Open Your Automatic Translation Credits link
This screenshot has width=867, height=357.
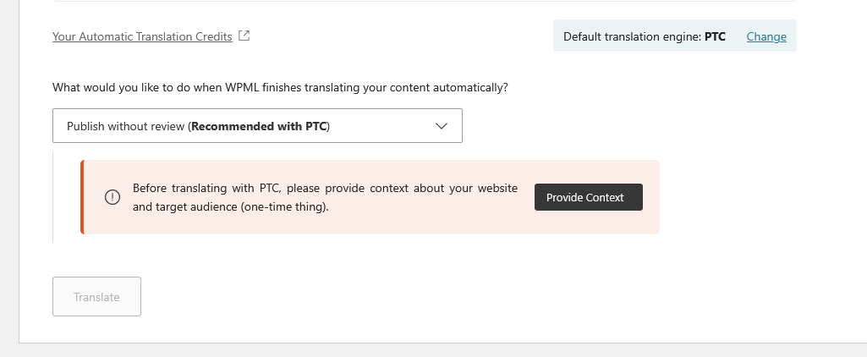point(142,36)
